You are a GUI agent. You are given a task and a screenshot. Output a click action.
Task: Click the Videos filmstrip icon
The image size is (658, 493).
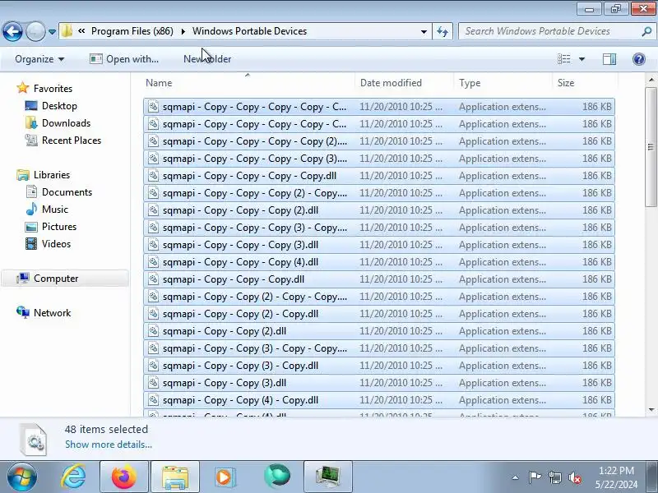[31, 243]
